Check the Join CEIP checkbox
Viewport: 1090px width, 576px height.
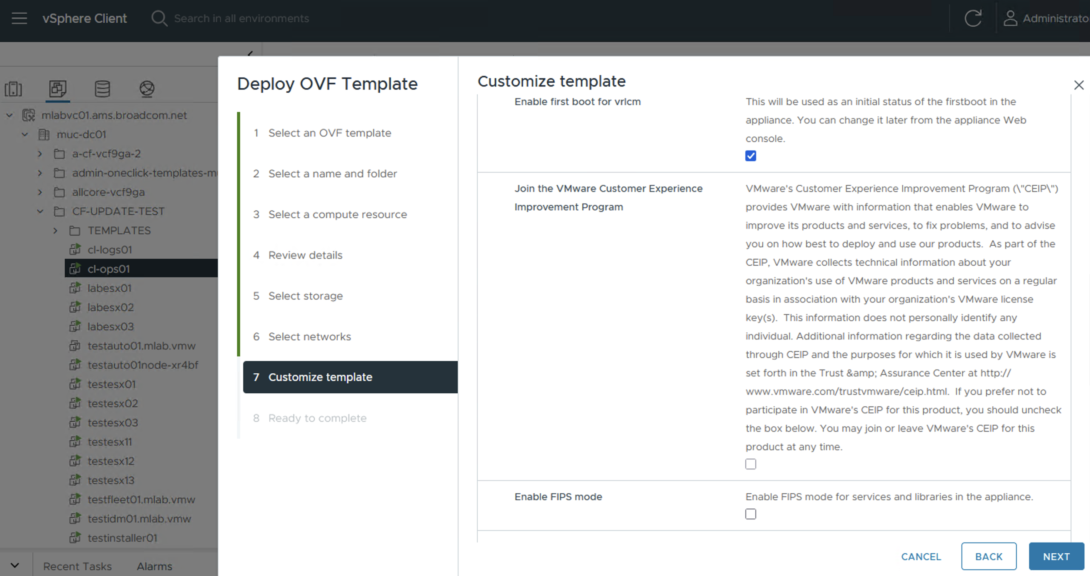(751, 464)
